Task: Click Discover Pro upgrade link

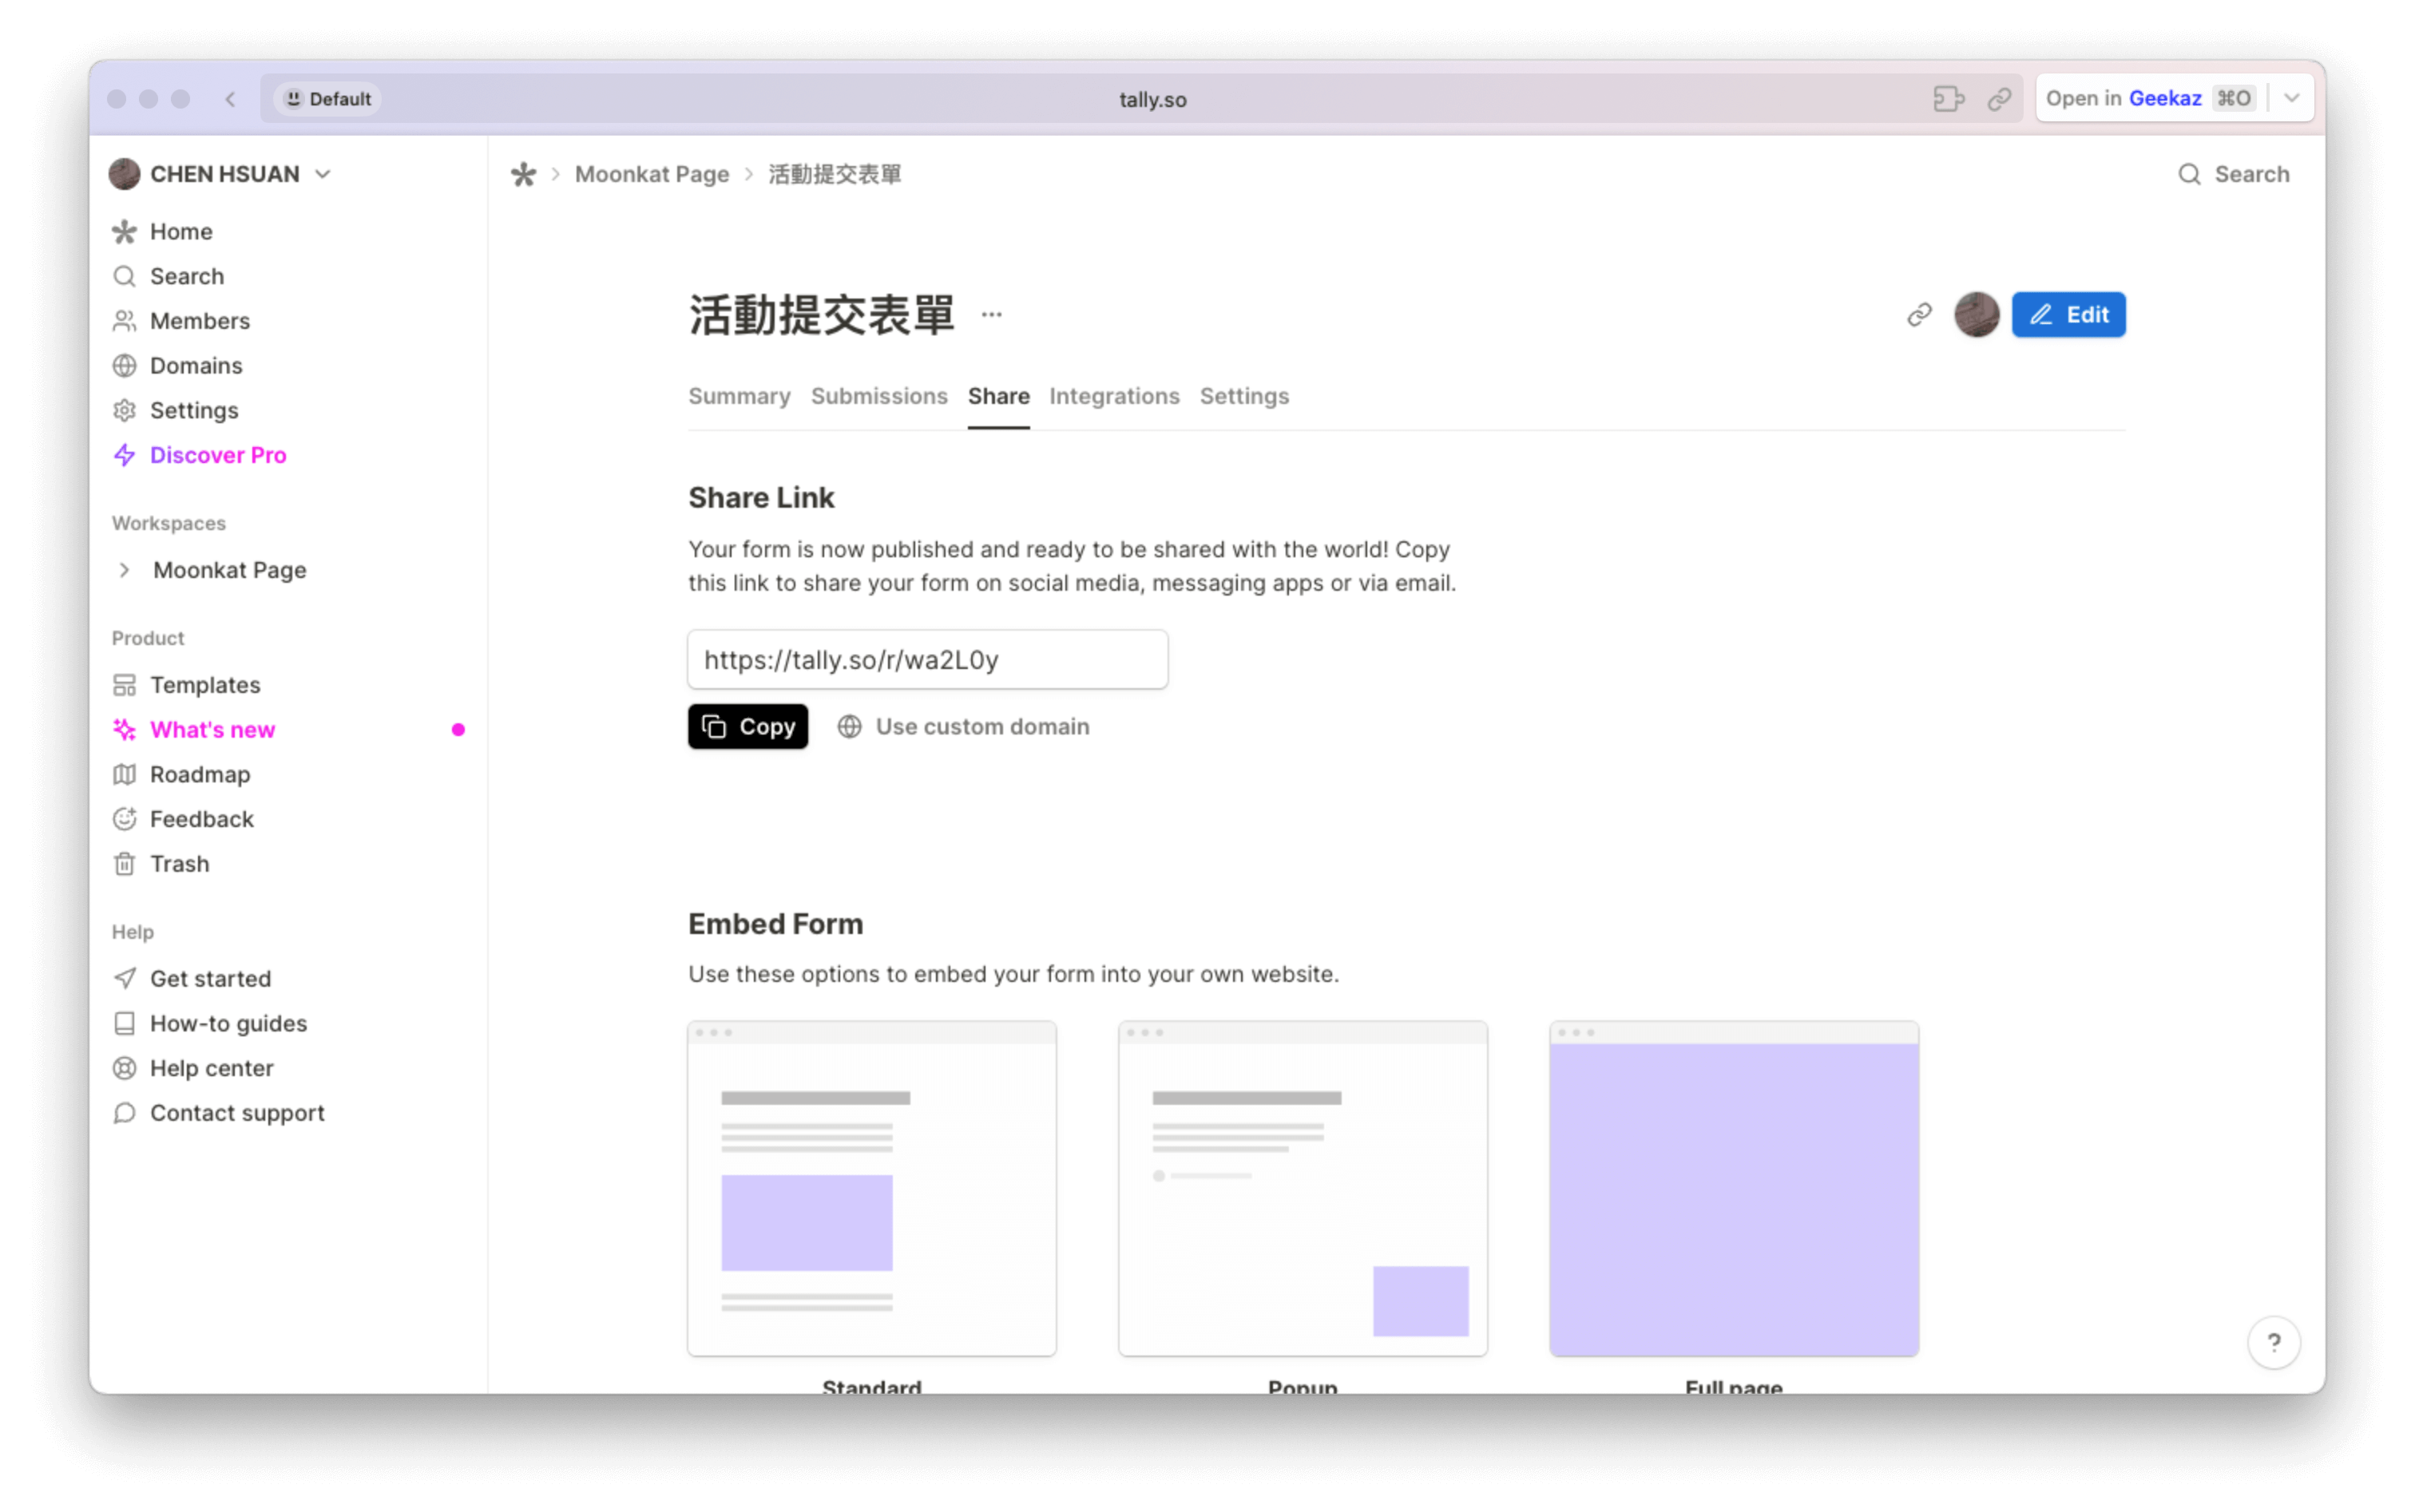Action: coord(218,455)
